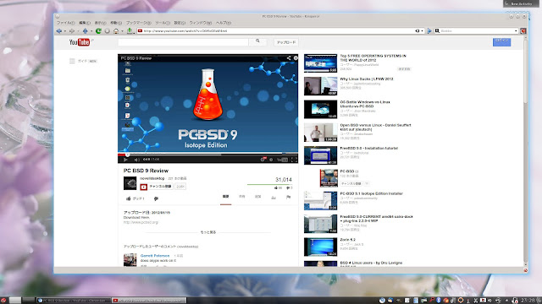Screen dimensions: 542x304
Task: Click the thumbs-up like button below video
Action: (135, 198)
